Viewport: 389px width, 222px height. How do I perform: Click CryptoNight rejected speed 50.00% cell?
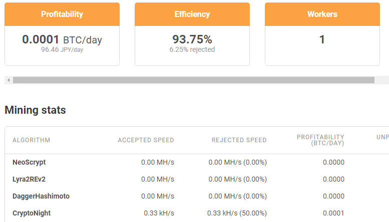pos(237,213)
